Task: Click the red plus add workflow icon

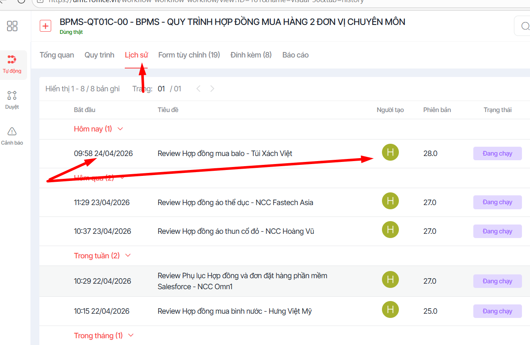Action: (45, 26)
